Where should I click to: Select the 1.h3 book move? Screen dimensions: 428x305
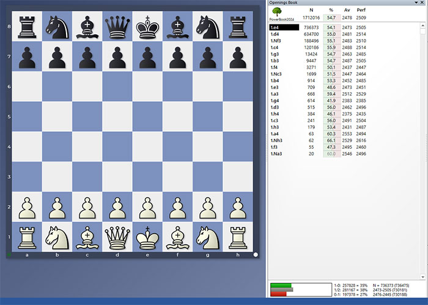(275, 127)
